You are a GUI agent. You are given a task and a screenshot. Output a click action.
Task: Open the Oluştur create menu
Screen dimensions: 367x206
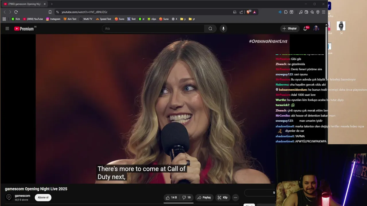point(290,29)
